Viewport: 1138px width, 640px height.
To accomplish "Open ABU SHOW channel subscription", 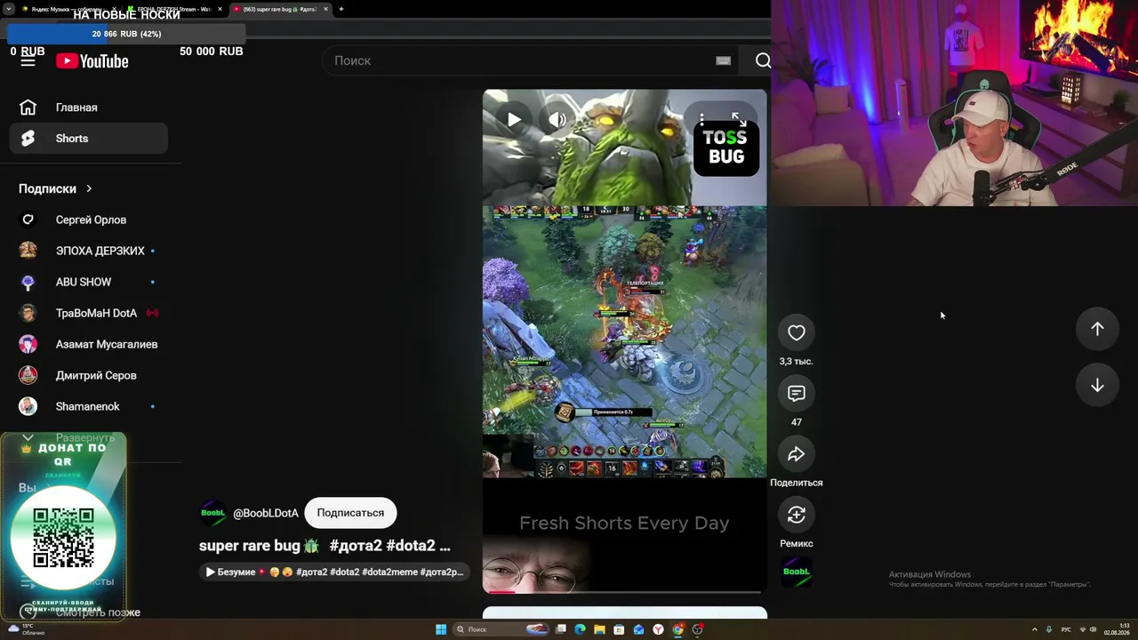I will click(88, 282).
